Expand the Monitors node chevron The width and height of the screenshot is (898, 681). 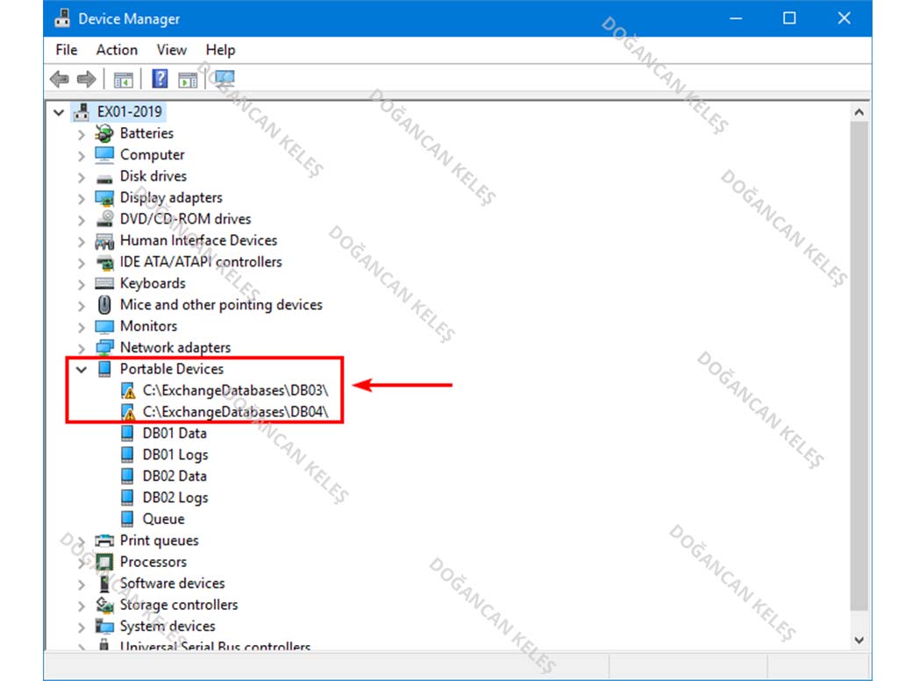(x=82, y=327)
